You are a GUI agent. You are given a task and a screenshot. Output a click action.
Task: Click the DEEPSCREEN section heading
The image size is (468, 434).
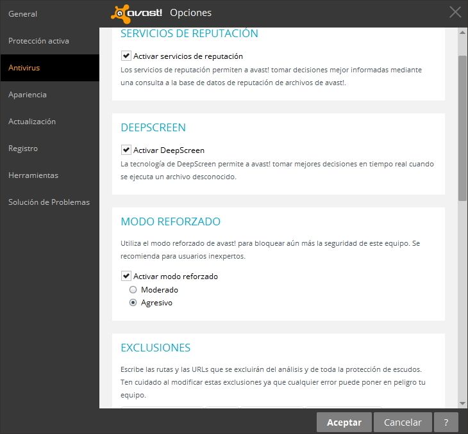click(x=153, y=127)
